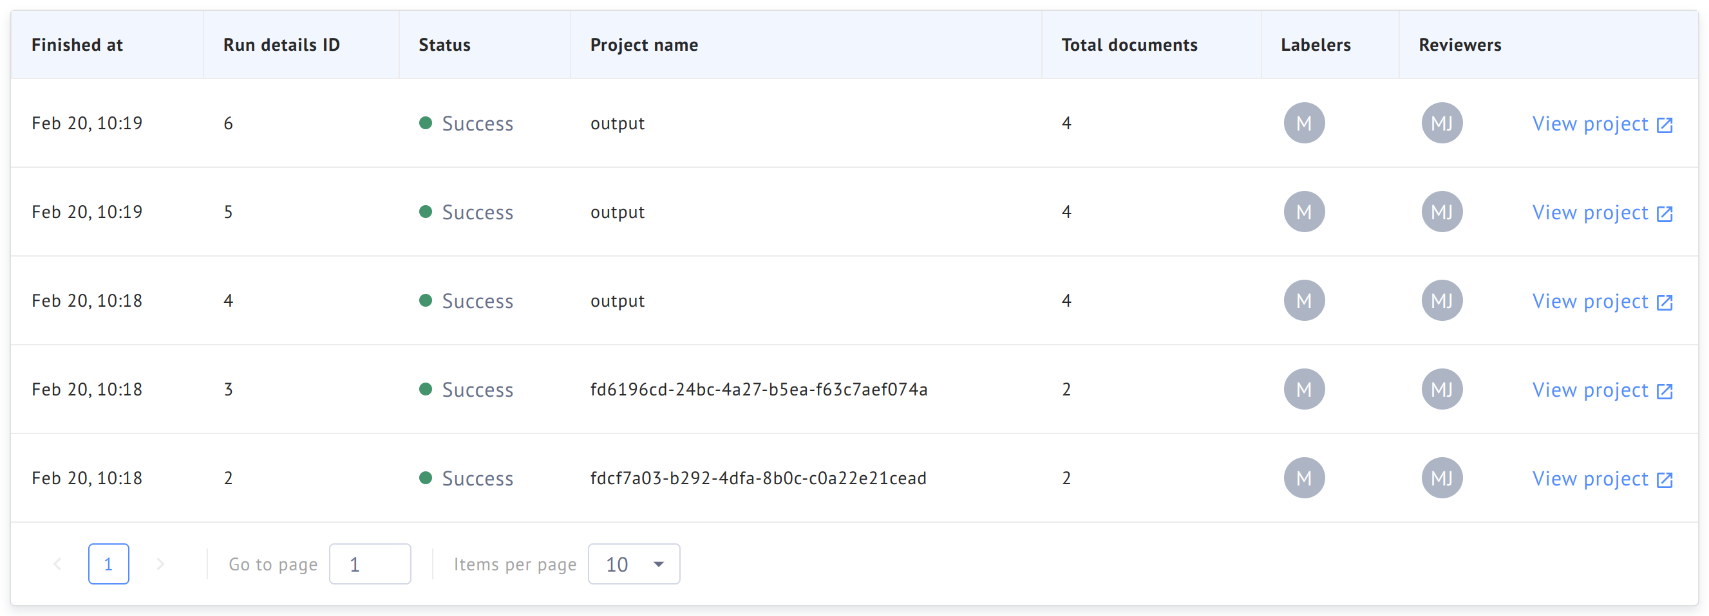Click the labeler avatar M on run ID 3
The height and width of the screenshot is (616, 1709).
[x=1305, y=389]
